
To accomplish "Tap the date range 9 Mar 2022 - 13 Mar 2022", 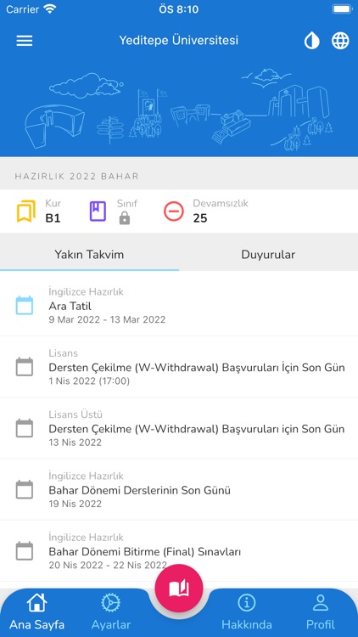I will pyautogui.click(x=107, y=319).
